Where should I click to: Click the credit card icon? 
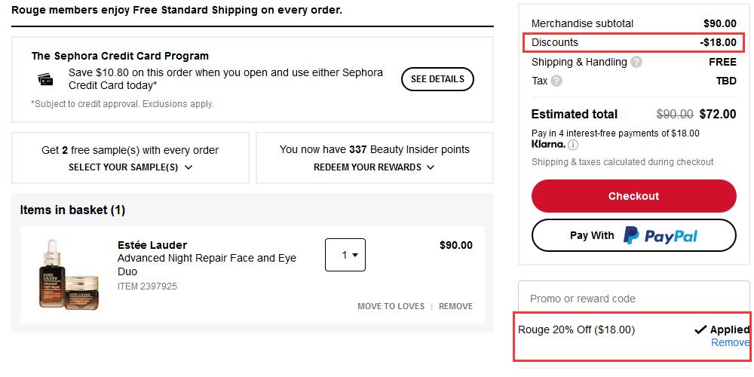pyautogui.click(x=46, y=79)
